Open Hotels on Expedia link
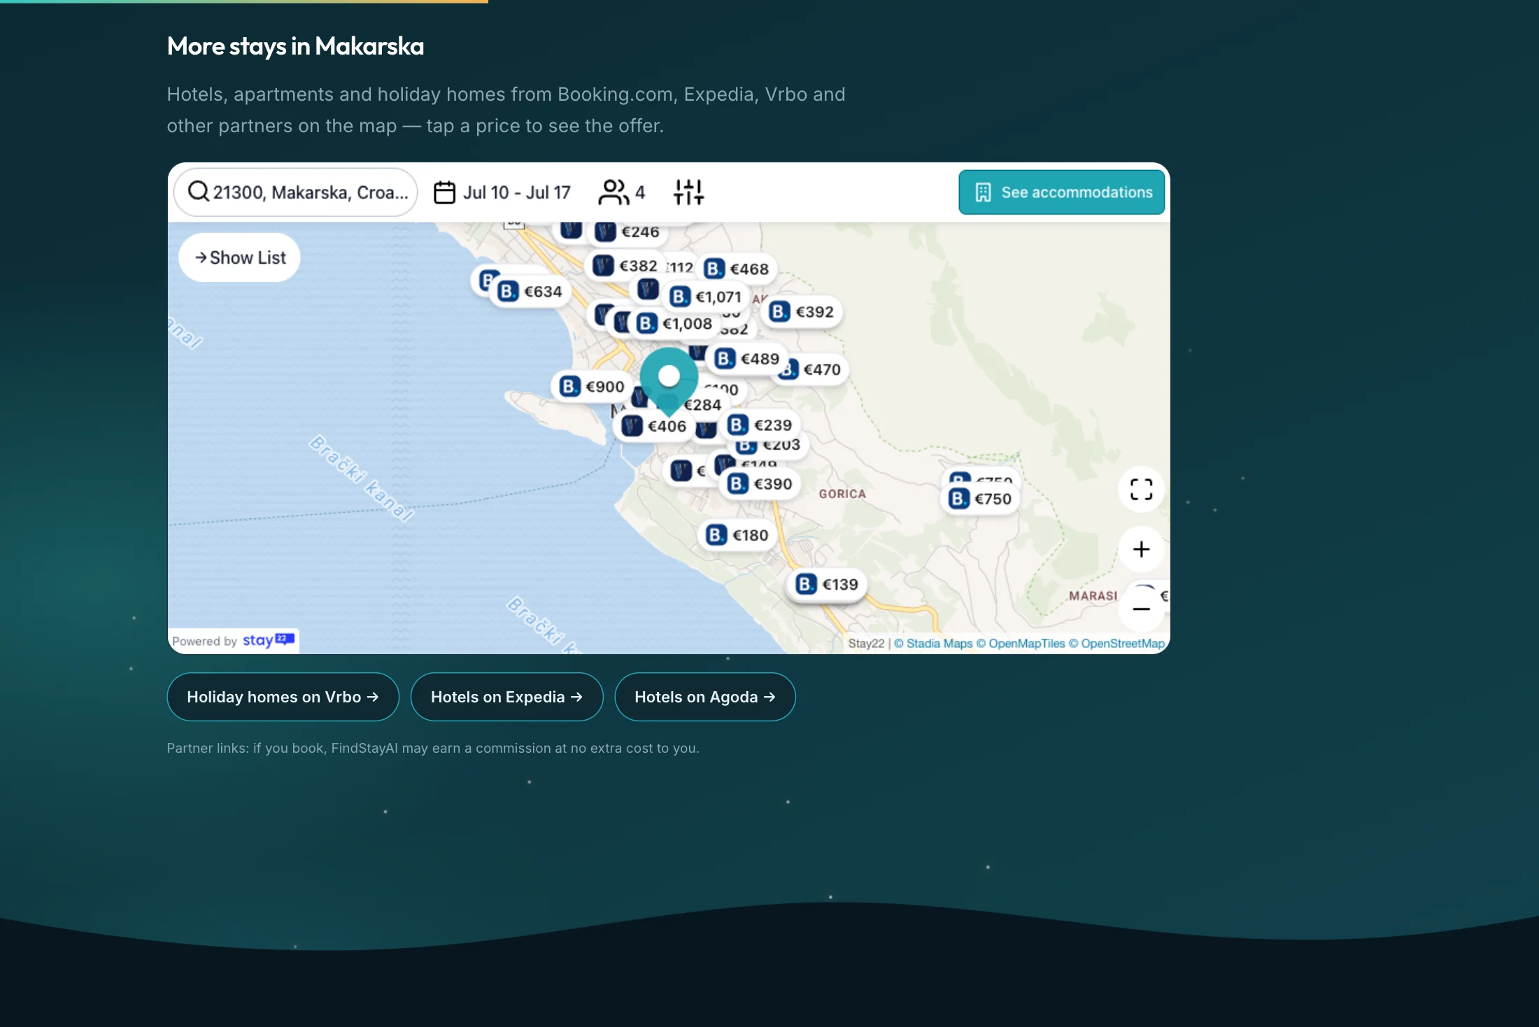Screen dimensions: 1539x1027 click(x=506, y=697)
